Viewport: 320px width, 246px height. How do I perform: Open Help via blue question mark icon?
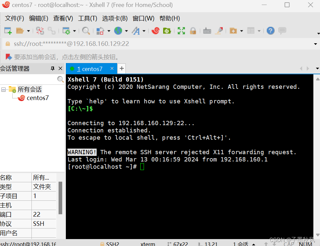[270, 31]
